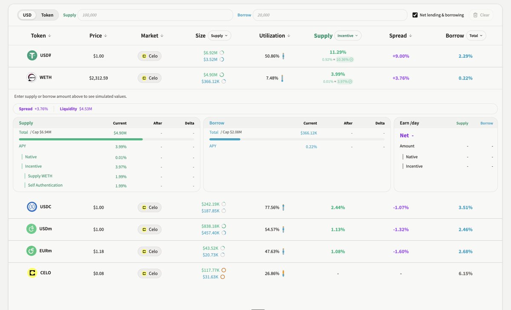Screen dimensions: 511x310
Task: Click the trash icon in the Clear button
Action: (475, 15)
